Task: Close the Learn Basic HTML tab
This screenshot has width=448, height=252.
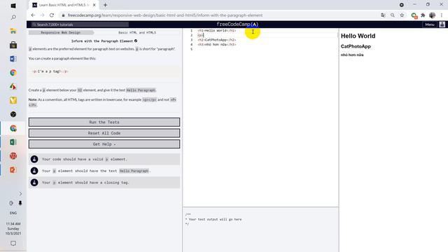Action: tap(94, 5)
